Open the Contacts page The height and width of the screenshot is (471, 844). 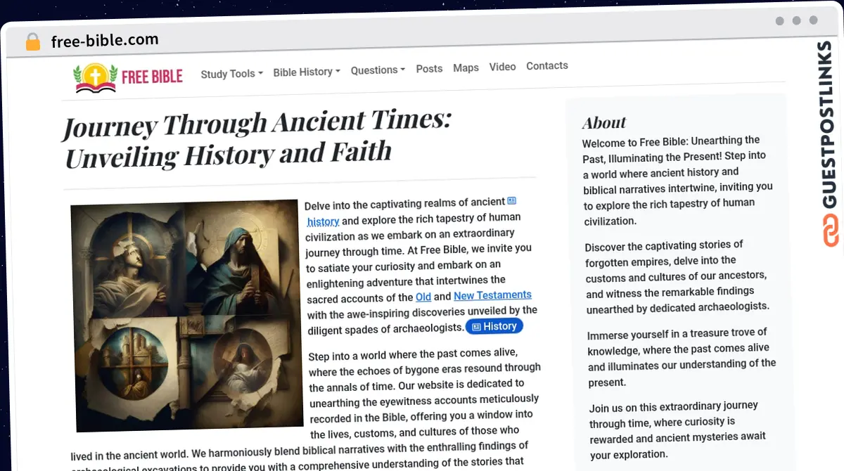pos(546,65)
